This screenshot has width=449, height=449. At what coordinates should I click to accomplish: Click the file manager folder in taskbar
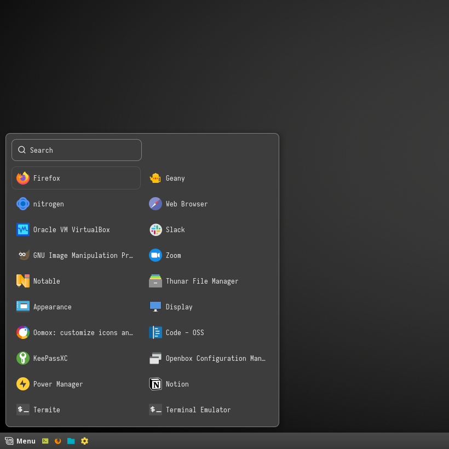(x=71, y=441)
